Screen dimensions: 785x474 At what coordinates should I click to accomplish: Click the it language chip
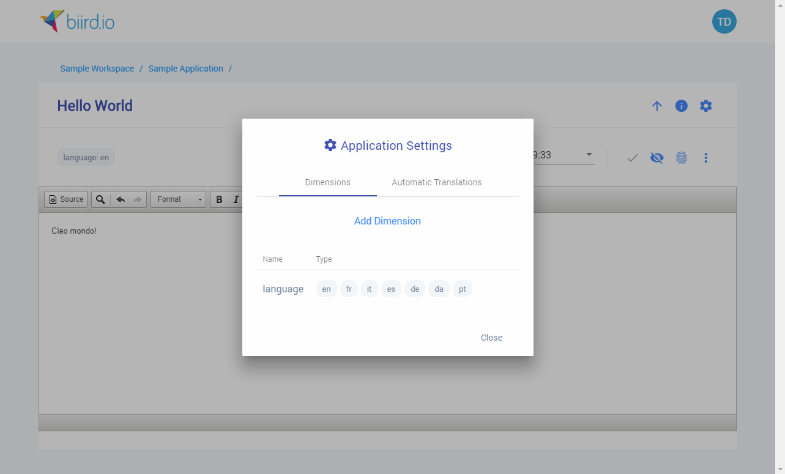click(369, 289)
